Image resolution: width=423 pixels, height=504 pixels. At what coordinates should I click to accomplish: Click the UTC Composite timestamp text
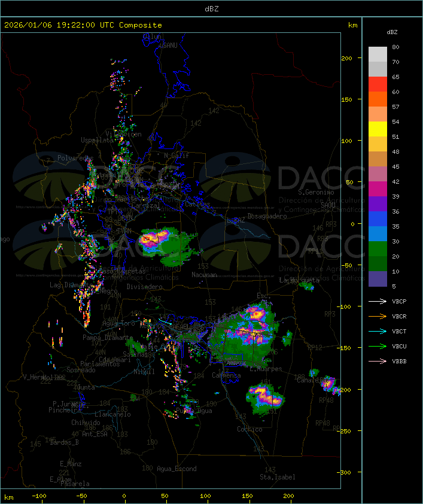tap(83, 25)
